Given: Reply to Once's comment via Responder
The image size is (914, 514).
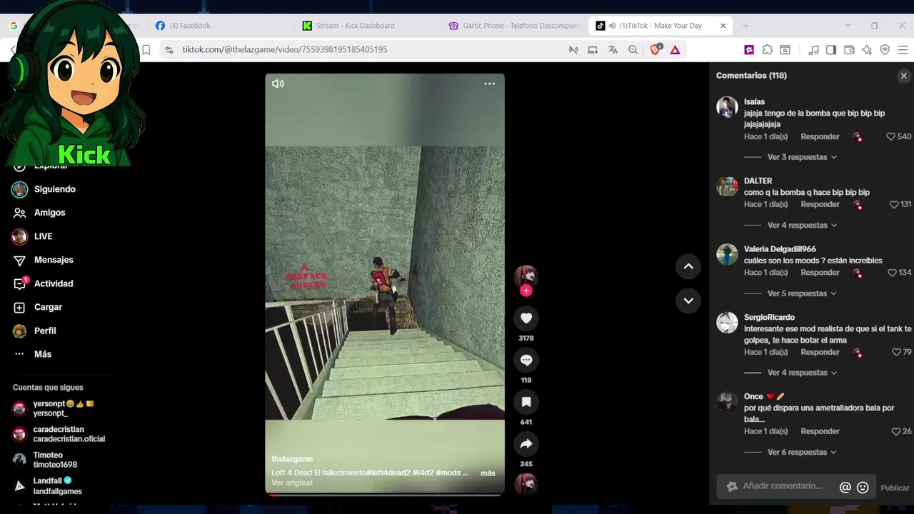Looking at the screenshot, I should [820, 431].
